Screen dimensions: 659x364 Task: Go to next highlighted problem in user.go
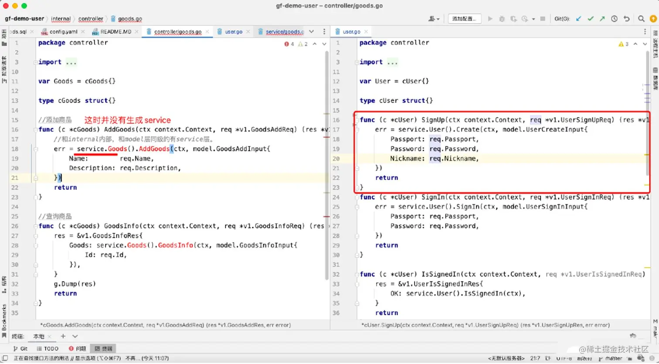click(645, 44)
